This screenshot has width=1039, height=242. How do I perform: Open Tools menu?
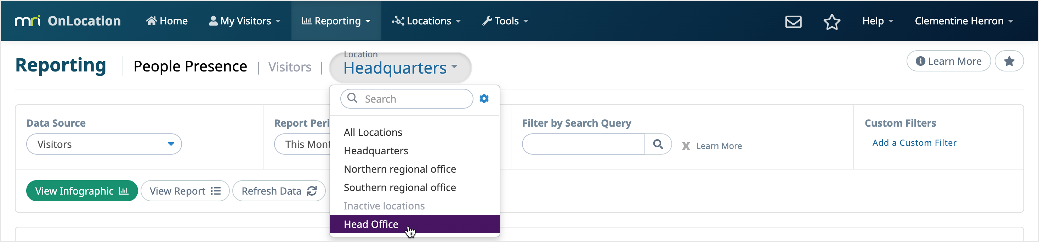tap(505, 21)
